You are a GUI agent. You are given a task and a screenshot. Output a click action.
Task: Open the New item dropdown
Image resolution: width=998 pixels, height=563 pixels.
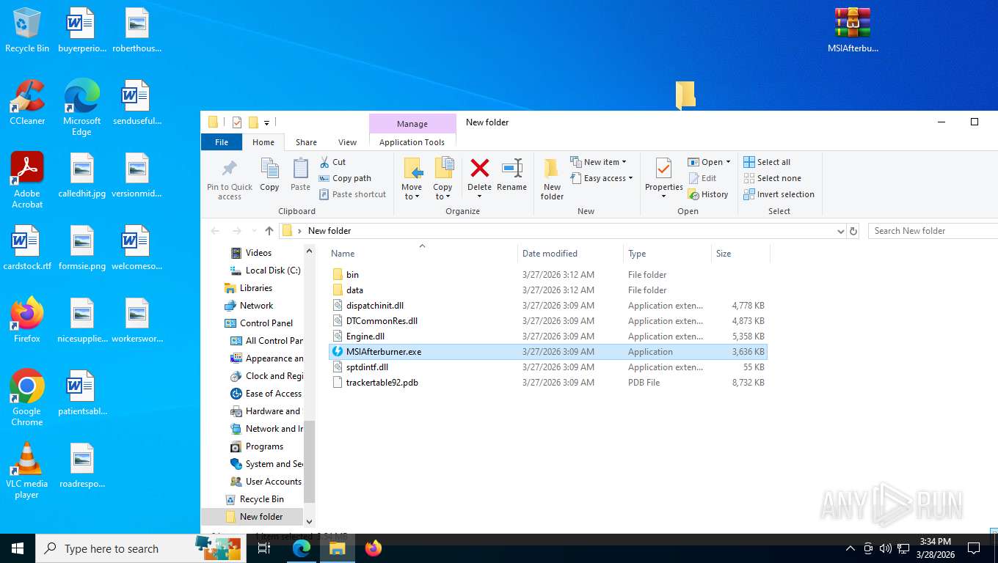click(598, 162)
